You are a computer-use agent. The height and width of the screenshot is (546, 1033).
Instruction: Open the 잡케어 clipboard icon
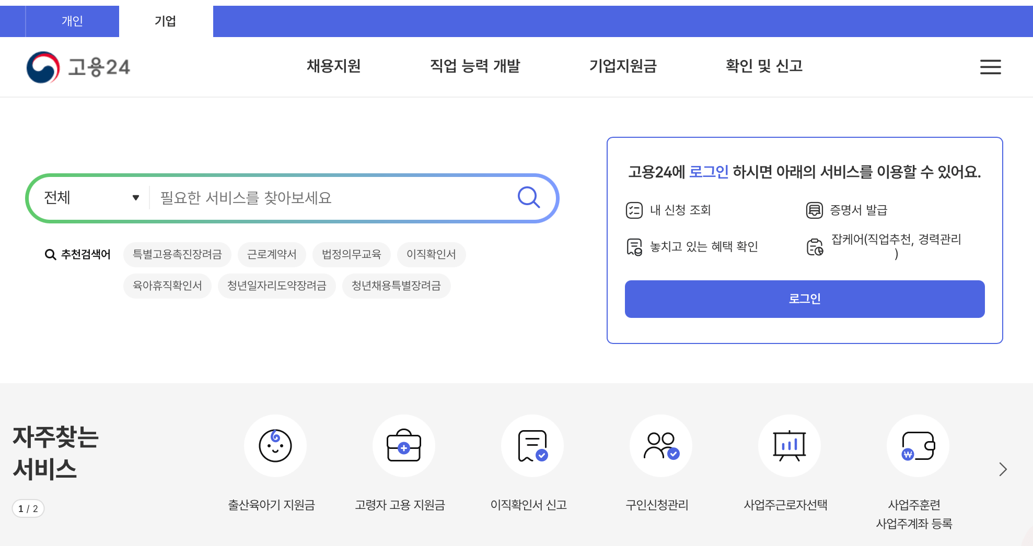(815, 247)
